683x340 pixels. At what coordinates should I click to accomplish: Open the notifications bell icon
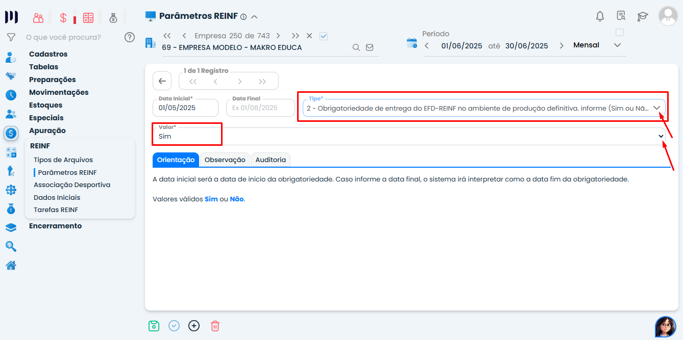(600, 16)
